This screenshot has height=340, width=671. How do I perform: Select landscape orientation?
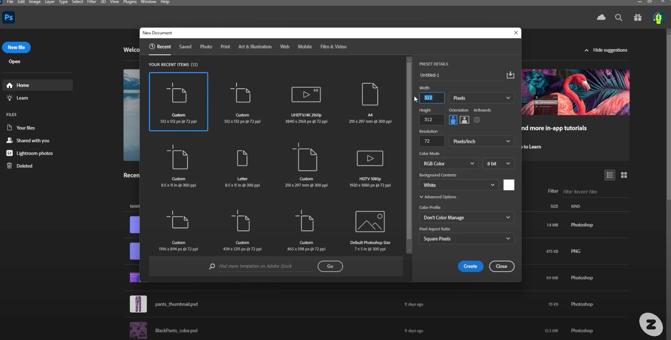click(x=464, y=120)
